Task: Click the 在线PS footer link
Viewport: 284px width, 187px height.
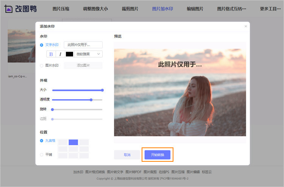Action: pos(164,172)
